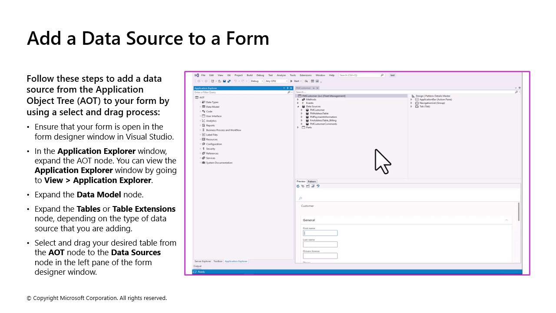Click inside the First name field
The width and height of the screenshot is (556, 313).
320,233
